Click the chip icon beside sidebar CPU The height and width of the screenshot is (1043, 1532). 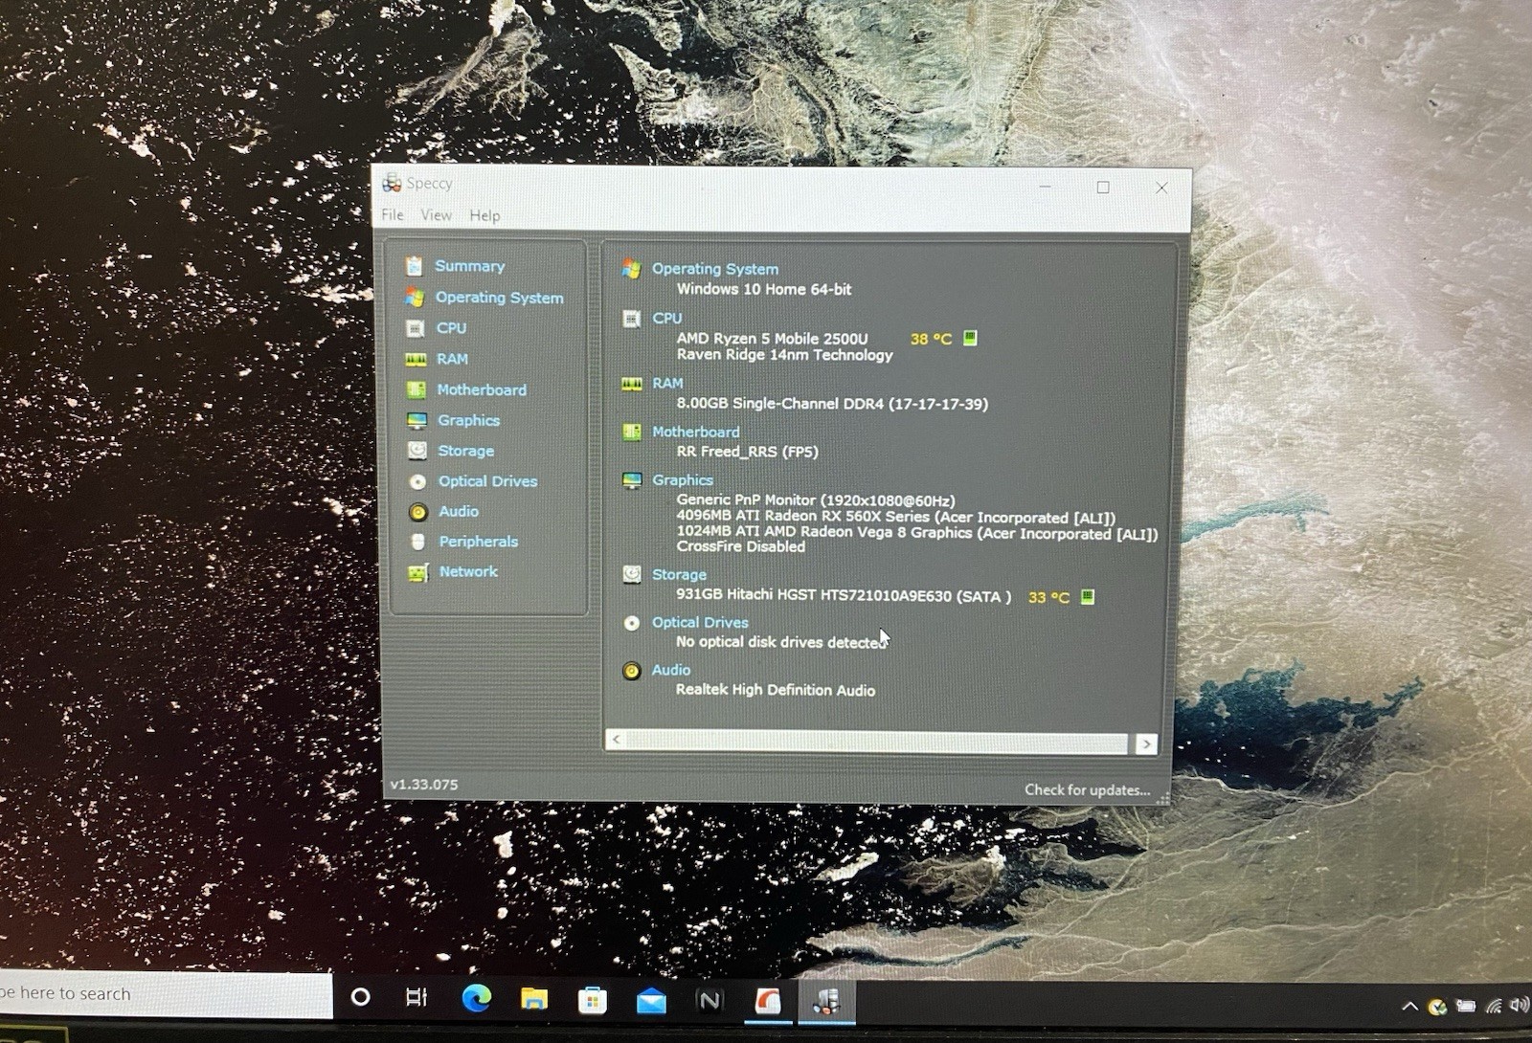point(415,329)
